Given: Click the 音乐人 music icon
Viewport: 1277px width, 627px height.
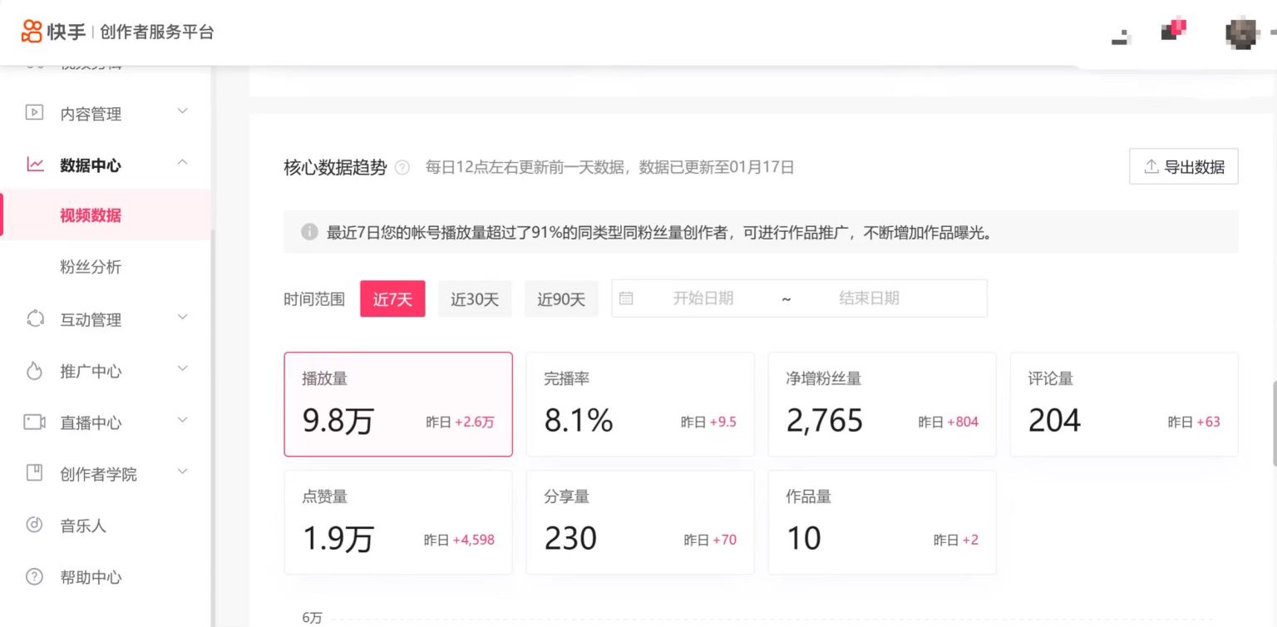Looking at the screenshot, I should pos(34,525).
